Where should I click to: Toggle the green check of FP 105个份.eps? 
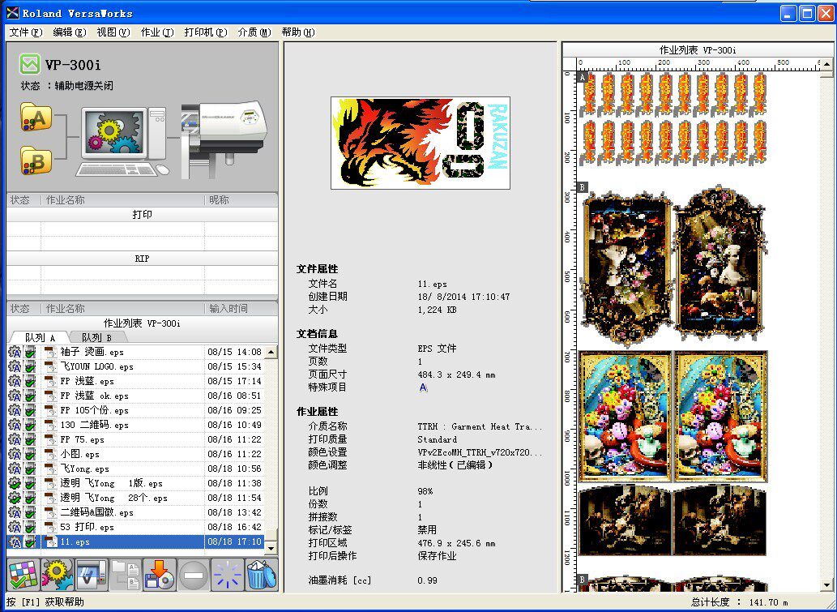31,410
